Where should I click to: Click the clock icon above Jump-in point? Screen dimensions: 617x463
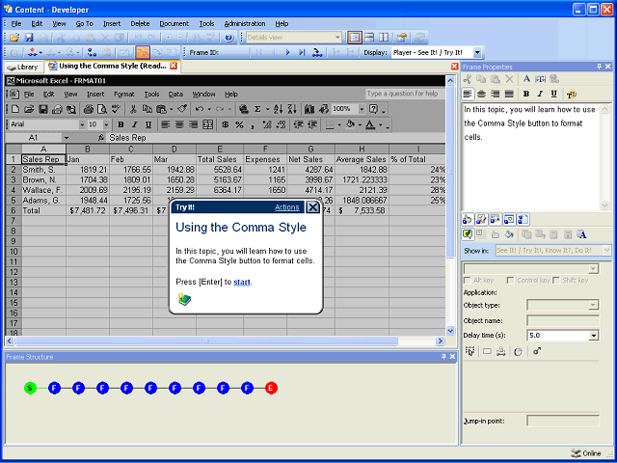pos(518,351)
